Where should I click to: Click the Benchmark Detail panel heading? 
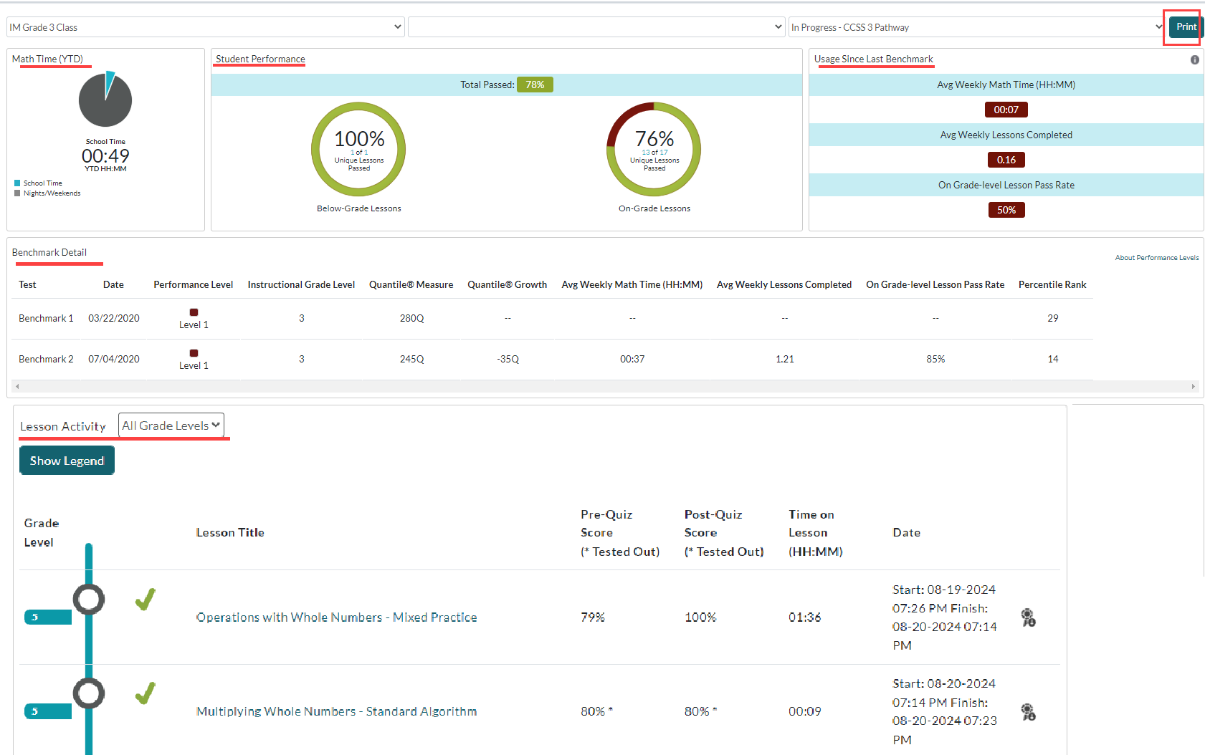click(x=49, y=253)
